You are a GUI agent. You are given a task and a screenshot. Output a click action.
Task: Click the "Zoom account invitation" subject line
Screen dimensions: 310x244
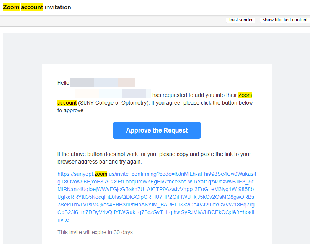[37, 7]
